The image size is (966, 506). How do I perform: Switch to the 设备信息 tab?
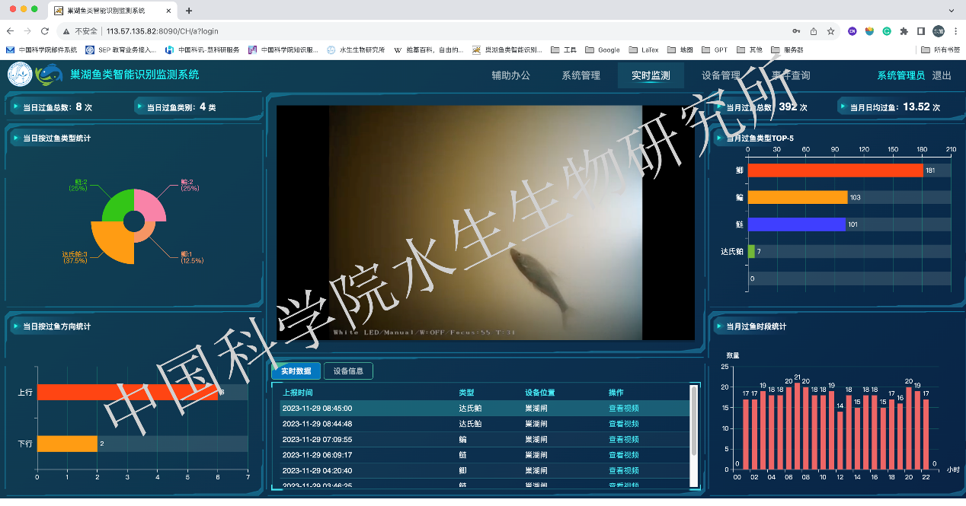(348, 371)
